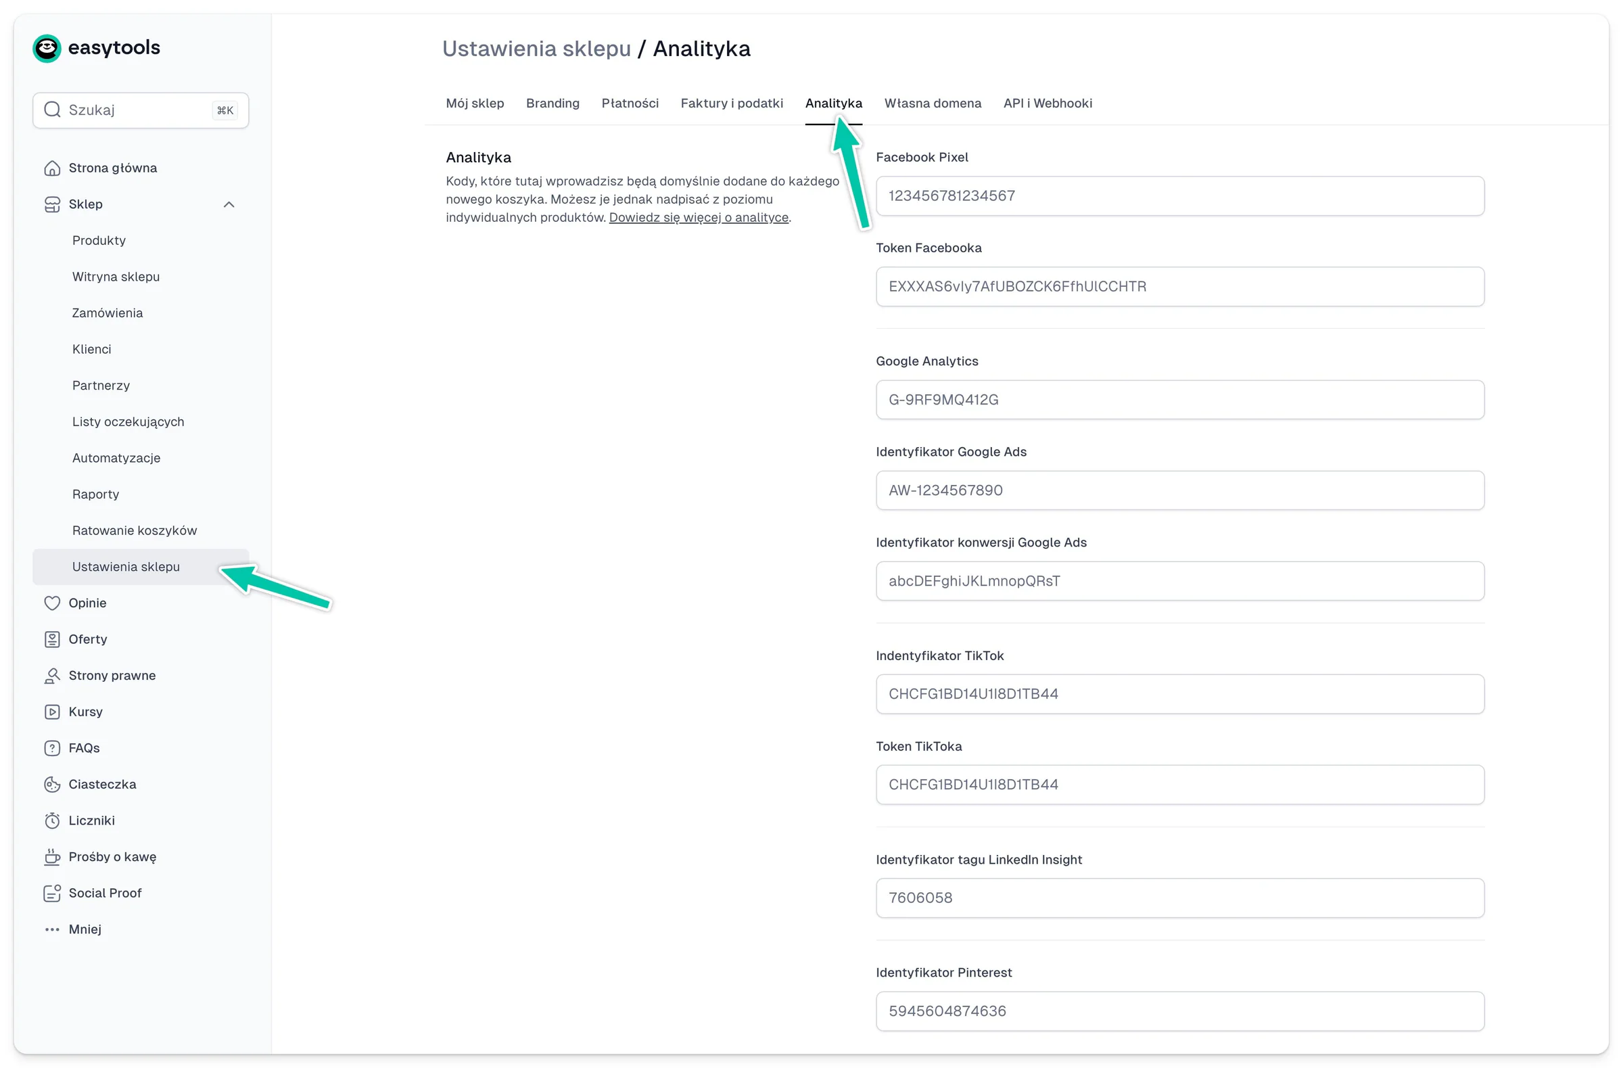This screenshot has height=1068, width=1623.
Task: Click the Strona główna home icon
Action: click(x=52, y=168)
